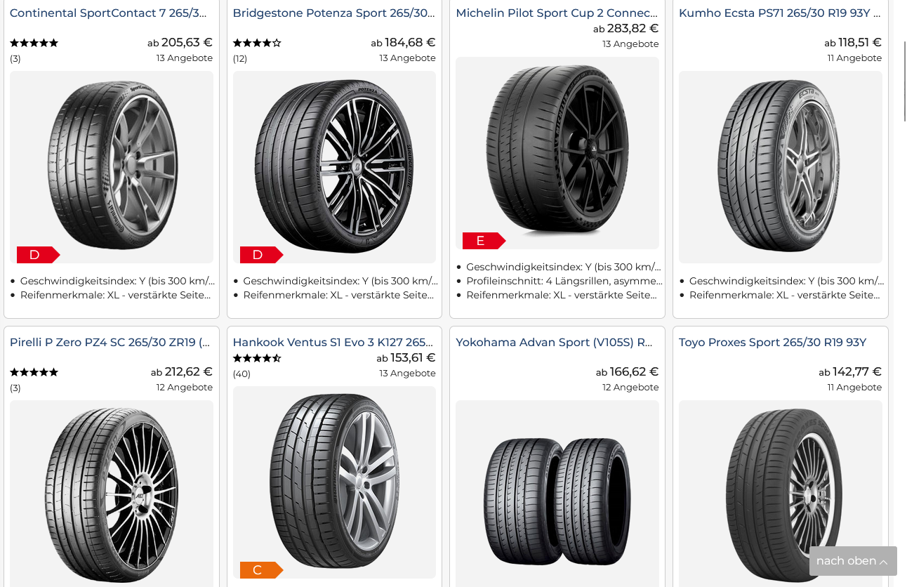
Task: Click the star rating of Bridgestone Potenza Sport
Action: coord(257,43)
